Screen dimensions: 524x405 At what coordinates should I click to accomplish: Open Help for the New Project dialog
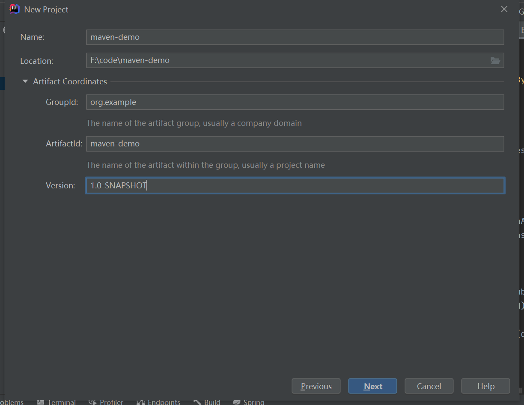[485, 386]
